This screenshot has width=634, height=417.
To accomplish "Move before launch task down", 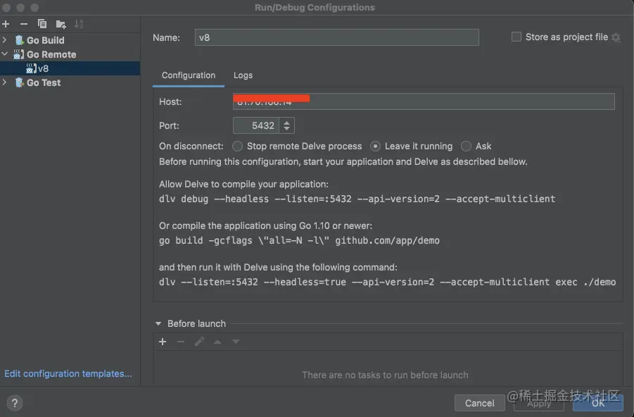I will 236,342.
